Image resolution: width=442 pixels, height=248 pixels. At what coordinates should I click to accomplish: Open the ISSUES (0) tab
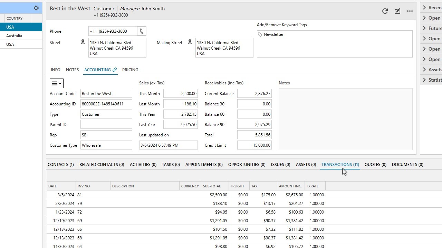click(x=281, y=165)
